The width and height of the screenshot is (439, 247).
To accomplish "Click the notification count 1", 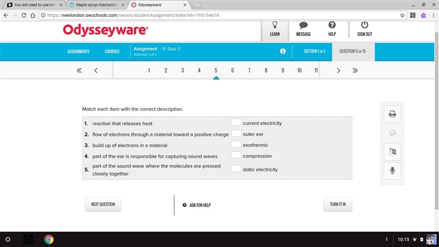I will (x=387, y=239).
